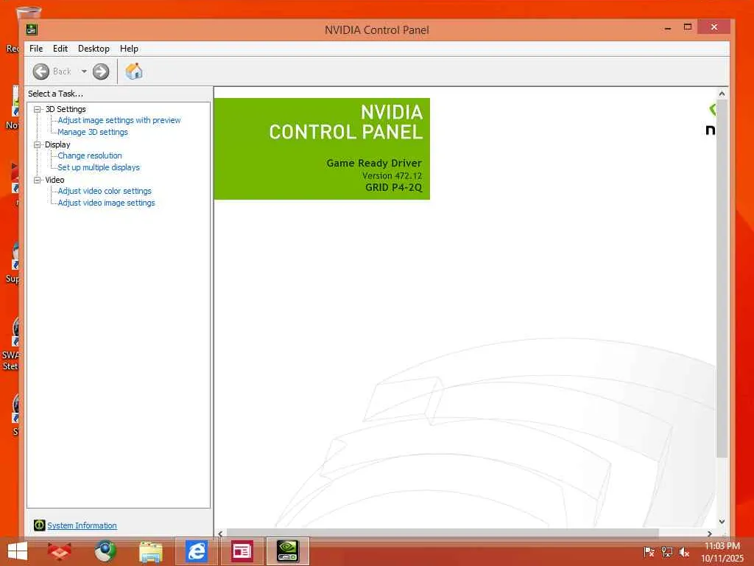754x566 pixels.
Task: Select the Video category label
Action: [x=54, y=180]
